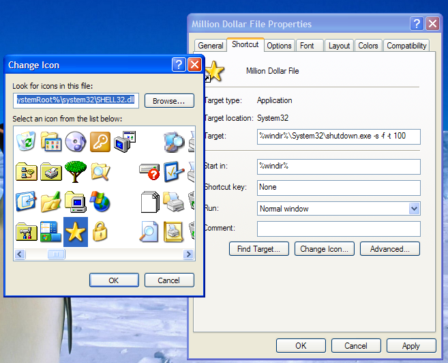The height and width of the screenshot is (363, 448).
Task: Switch to the General tab
Action: pos(211,46)
